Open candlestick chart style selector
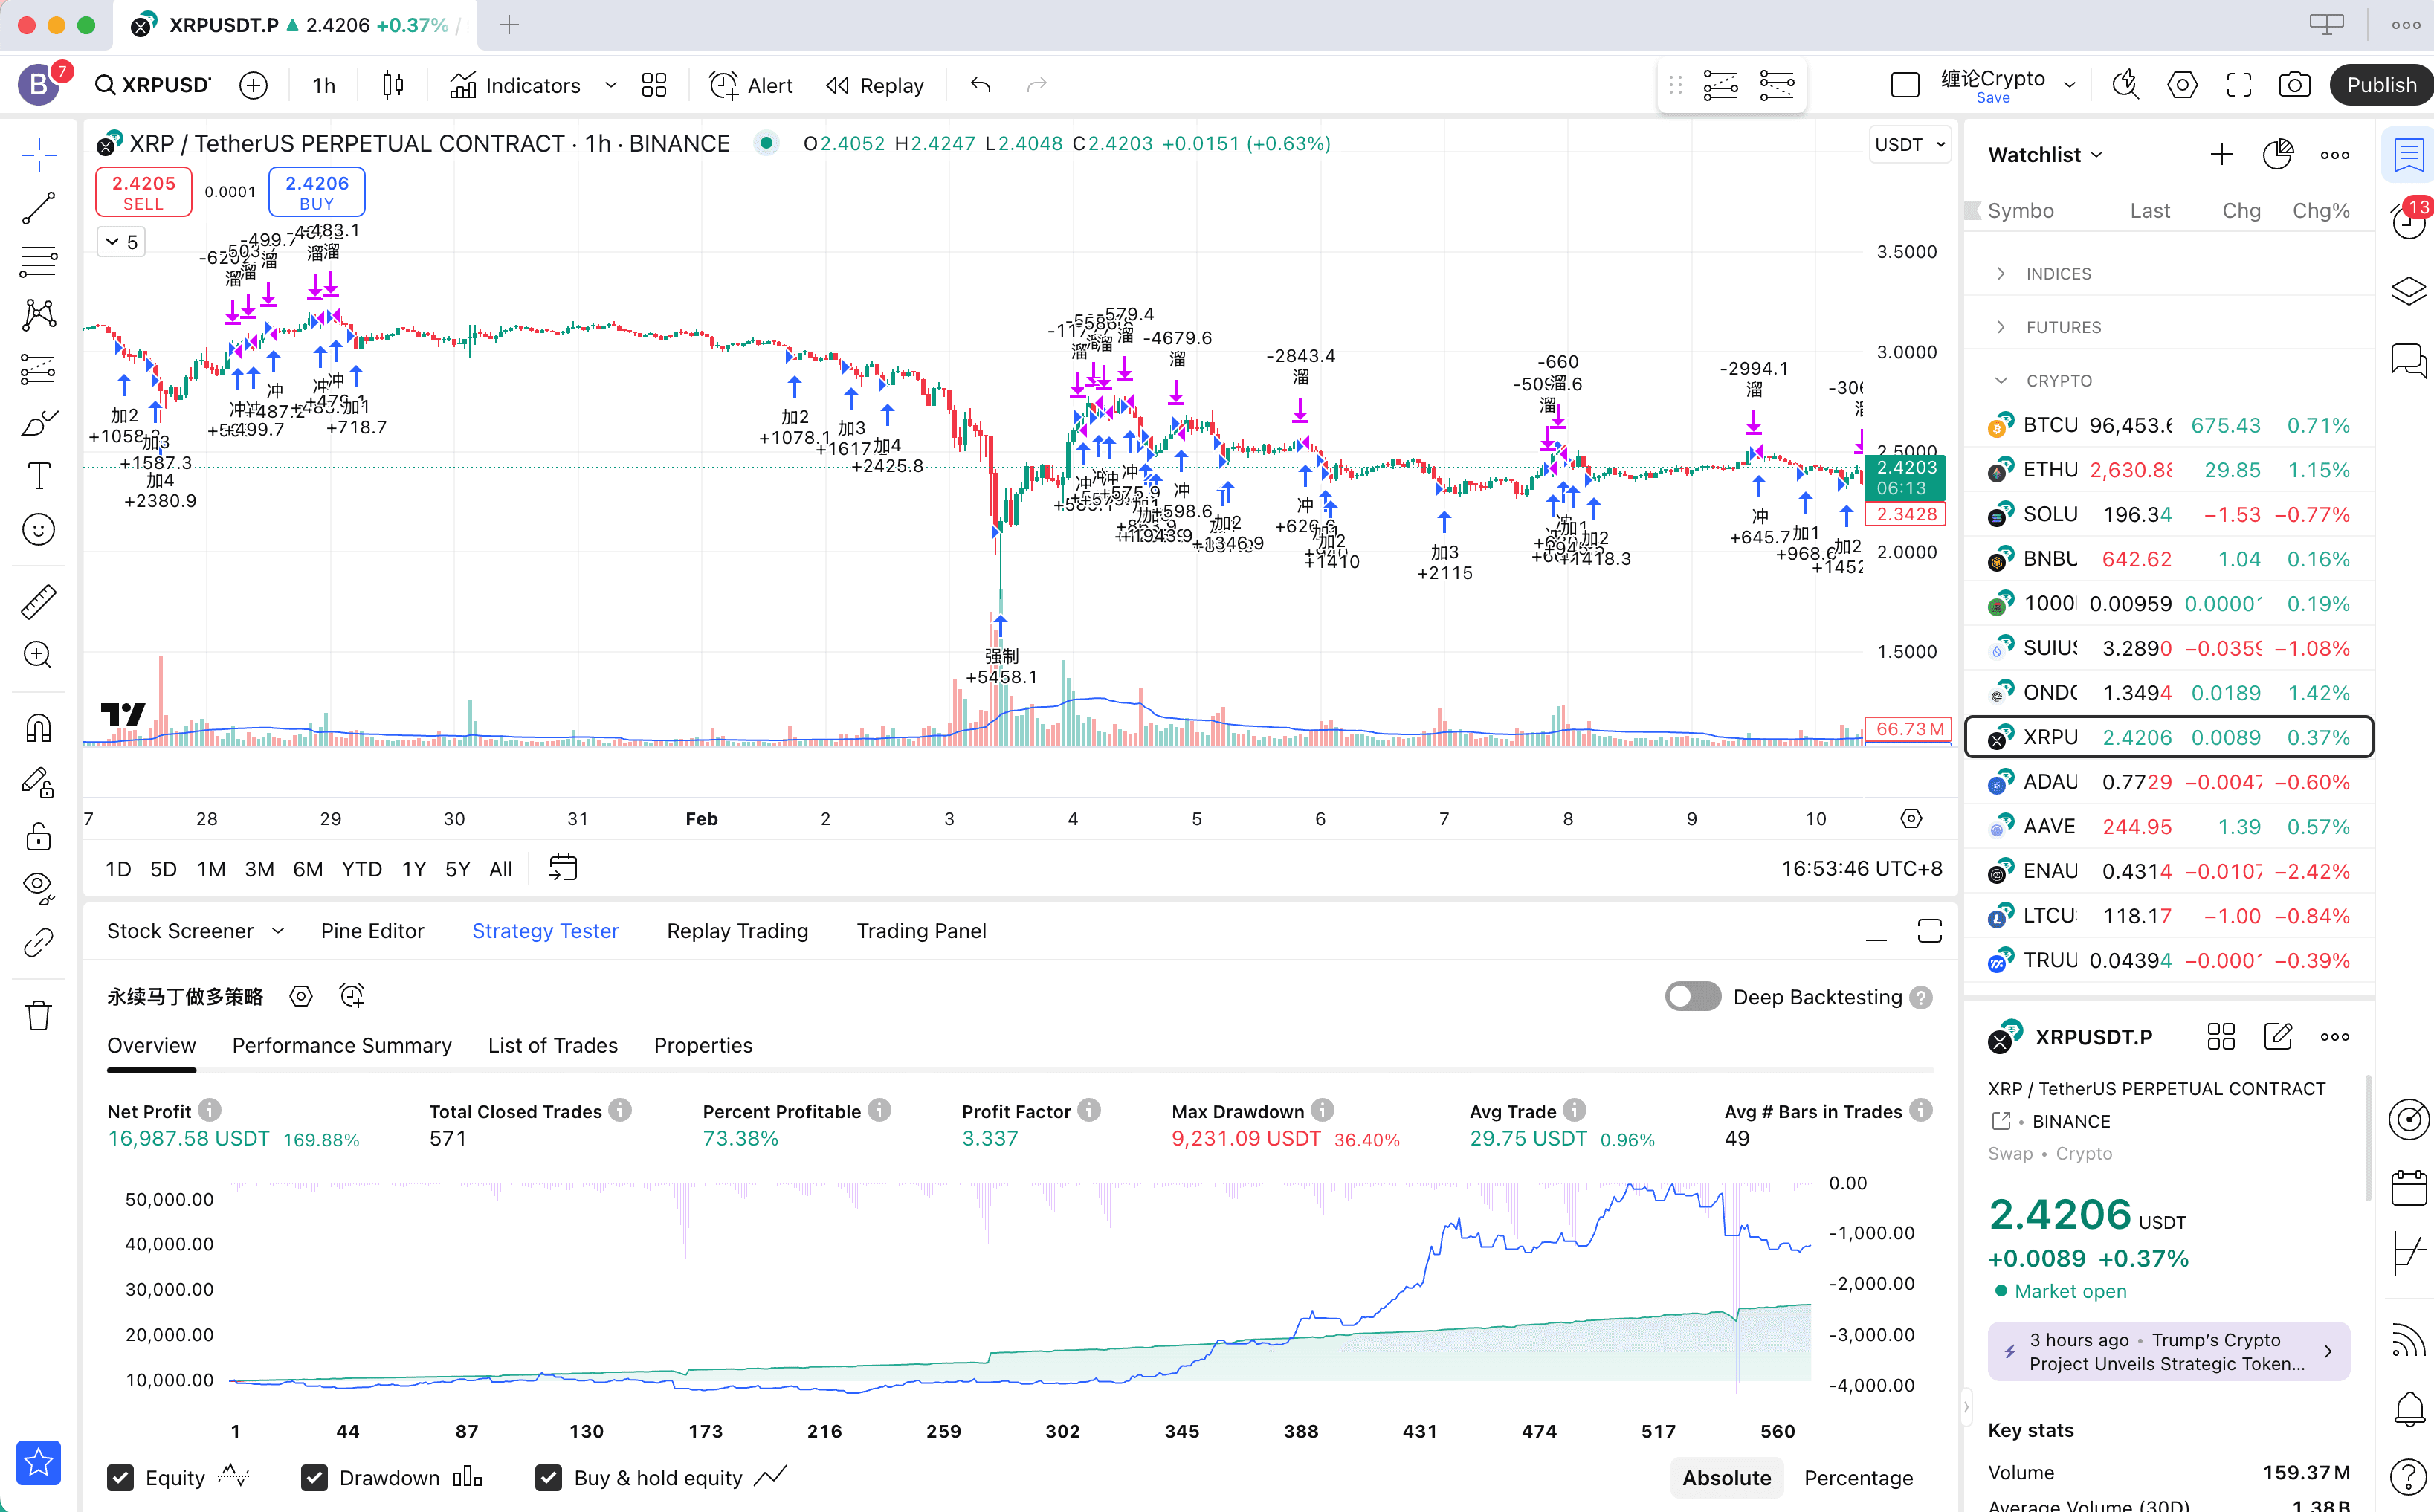The width and height of the screenshot is (2434, 1512). [x=393, y=85]
